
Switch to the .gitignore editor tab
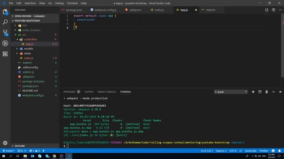pyautogui.click(x=135, y=10)
